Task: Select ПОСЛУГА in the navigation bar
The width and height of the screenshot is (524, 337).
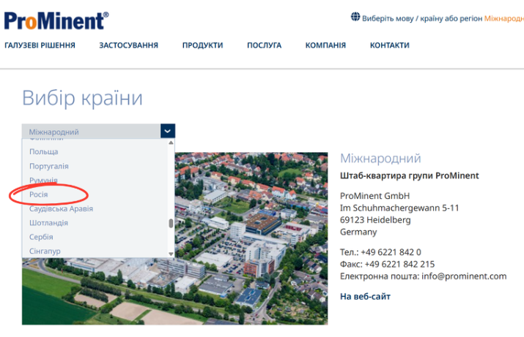Action: [x=264, y=45]
